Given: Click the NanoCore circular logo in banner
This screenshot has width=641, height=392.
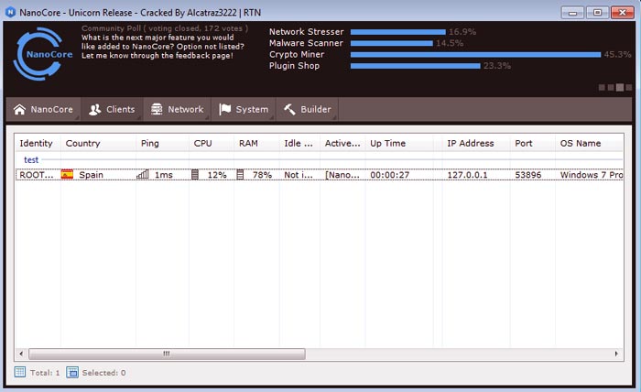Looking at the screenshot, I should point(41,53).
